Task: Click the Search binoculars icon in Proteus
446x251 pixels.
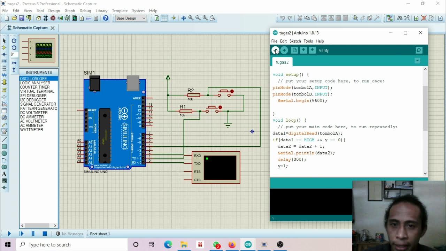Action: pos(400,18)
